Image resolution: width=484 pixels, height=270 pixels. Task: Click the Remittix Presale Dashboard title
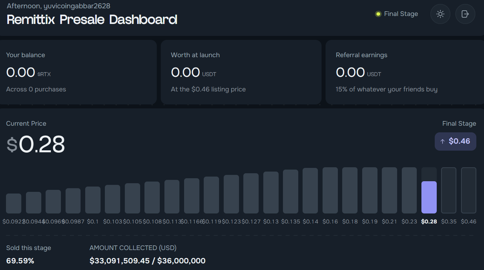coord(92,20)
